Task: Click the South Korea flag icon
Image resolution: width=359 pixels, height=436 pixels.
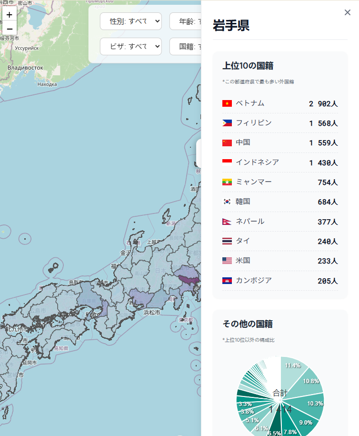Action: pos(227,202)
